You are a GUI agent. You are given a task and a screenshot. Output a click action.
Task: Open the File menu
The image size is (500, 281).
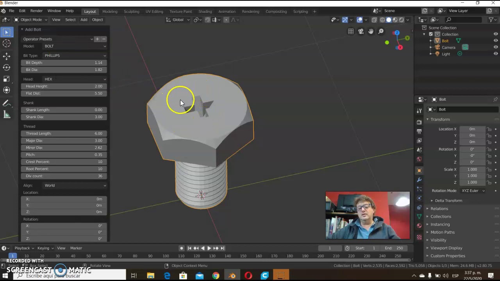coord(11,11)
